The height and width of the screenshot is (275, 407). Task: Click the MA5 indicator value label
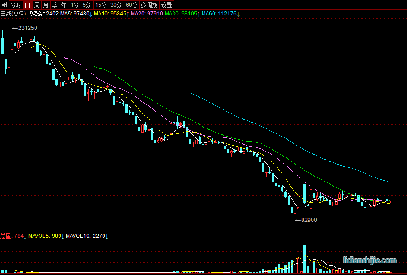click(76, 14)
